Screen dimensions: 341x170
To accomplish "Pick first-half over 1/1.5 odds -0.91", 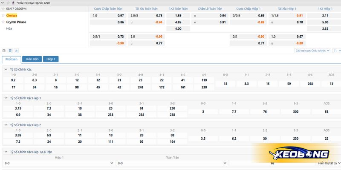I will pyautogui.click(x=287, y=16).
